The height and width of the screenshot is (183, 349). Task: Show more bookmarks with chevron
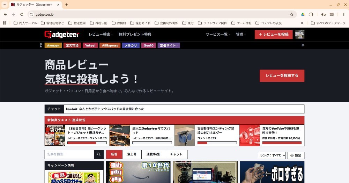pos(302,23)
